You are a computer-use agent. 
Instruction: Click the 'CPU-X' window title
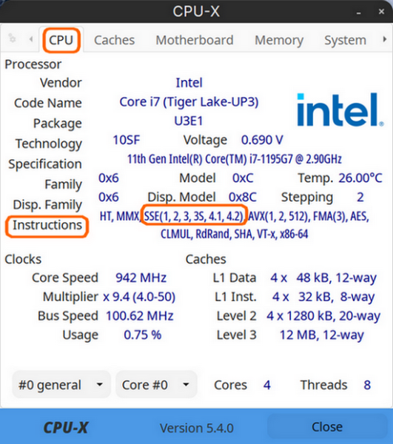(x=196, y=12)
